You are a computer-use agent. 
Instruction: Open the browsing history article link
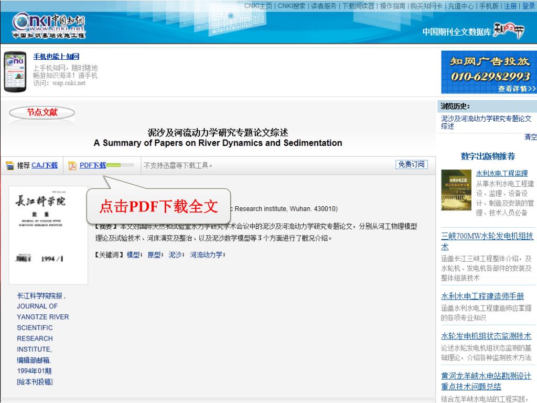coord(486,122)
